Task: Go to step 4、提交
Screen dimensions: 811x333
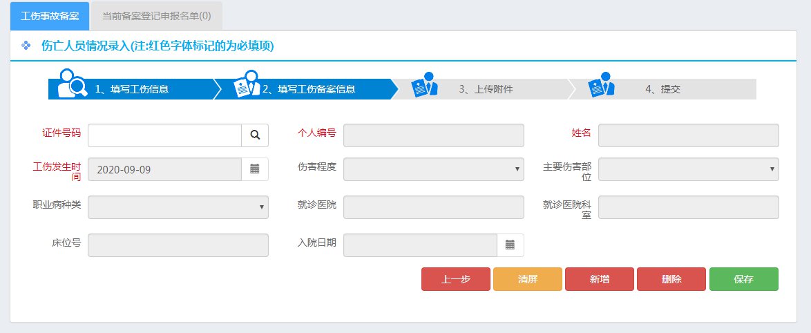Action: click(662, 89)
